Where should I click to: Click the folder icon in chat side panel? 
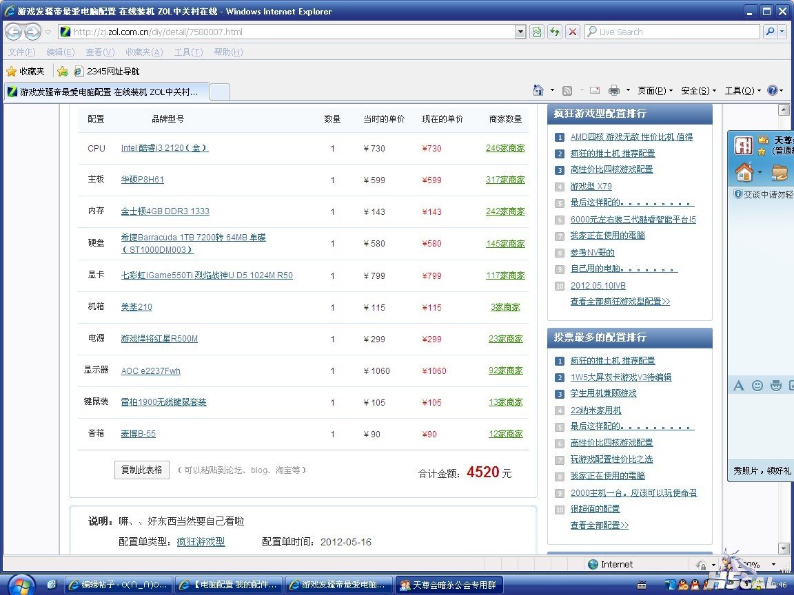tap(780, 172)
